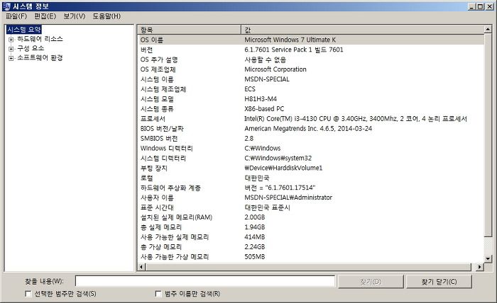Maximize the 시스템 정보 window
The width and height of the screenshot is (497, 303).
tap(481, 6)
